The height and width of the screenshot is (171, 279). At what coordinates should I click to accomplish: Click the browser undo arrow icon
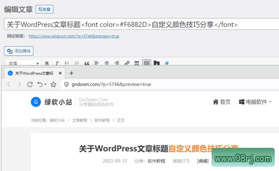40,84
